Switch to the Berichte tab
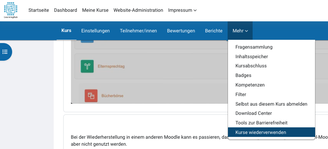Screen dimensions: 328x149 tap(214, 31)
